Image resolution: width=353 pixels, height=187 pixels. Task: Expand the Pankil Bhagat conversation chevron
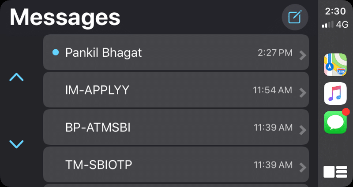coord(302,55)
